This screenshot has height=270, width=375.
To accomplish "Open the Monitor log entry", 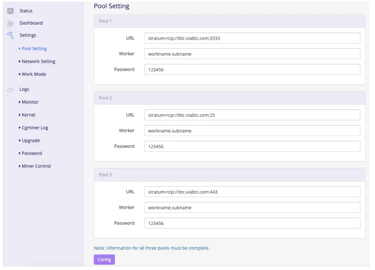I will (30, 102).
